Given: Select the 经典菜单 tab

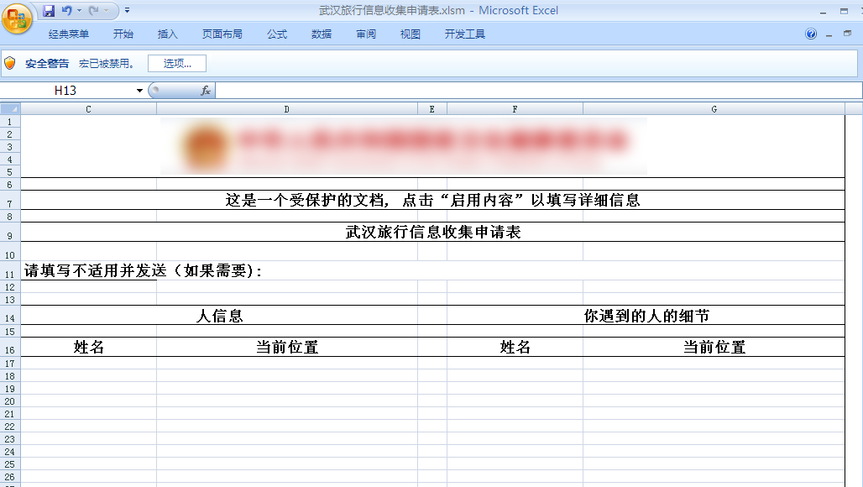Looking at the screenshot, I should (x=69, y=34).
